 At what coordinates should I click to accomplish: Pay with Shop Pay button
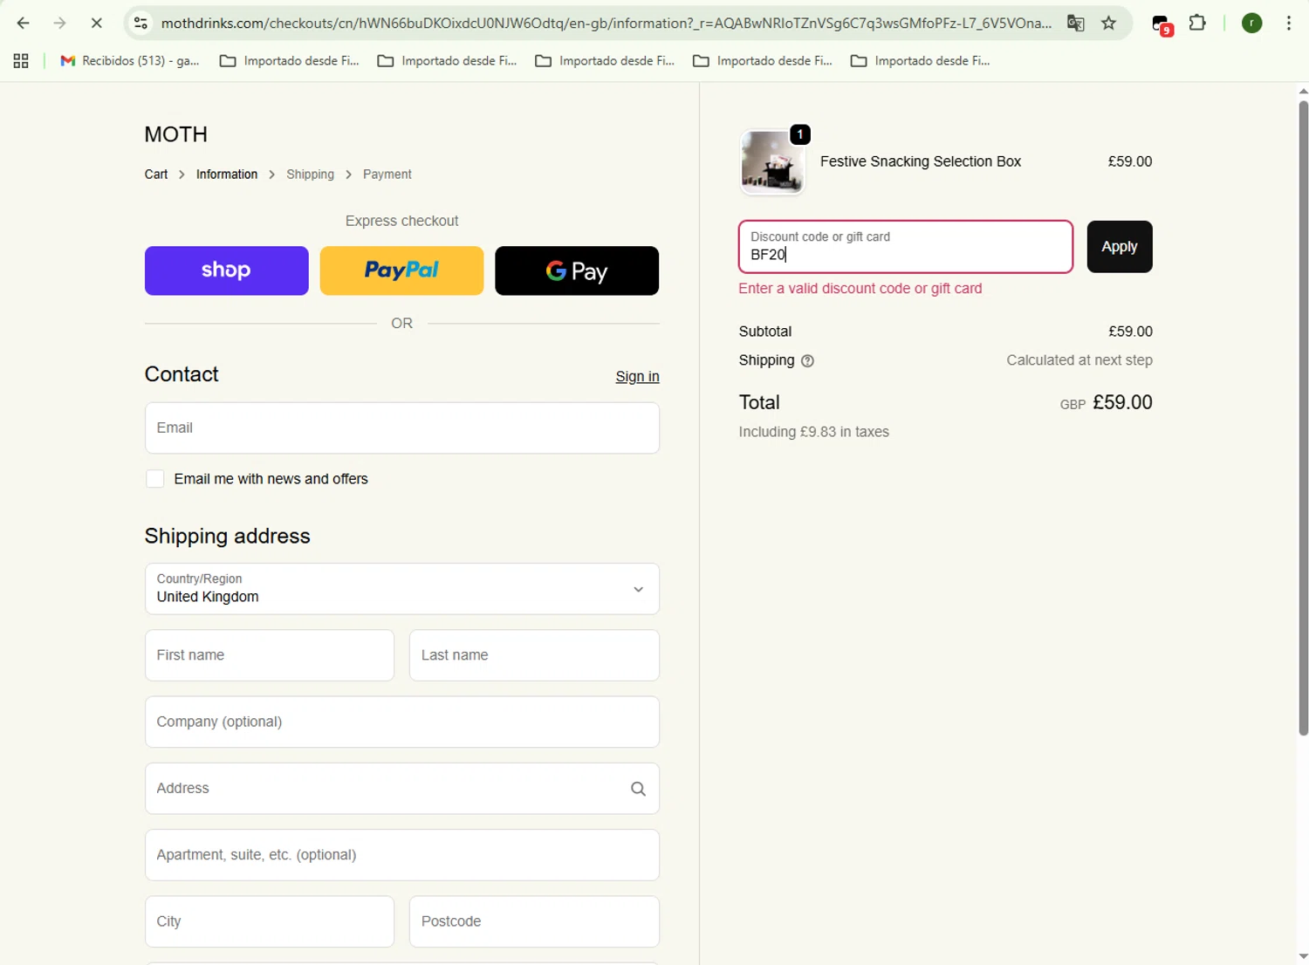pyautogui.click(x=227, y=270)
